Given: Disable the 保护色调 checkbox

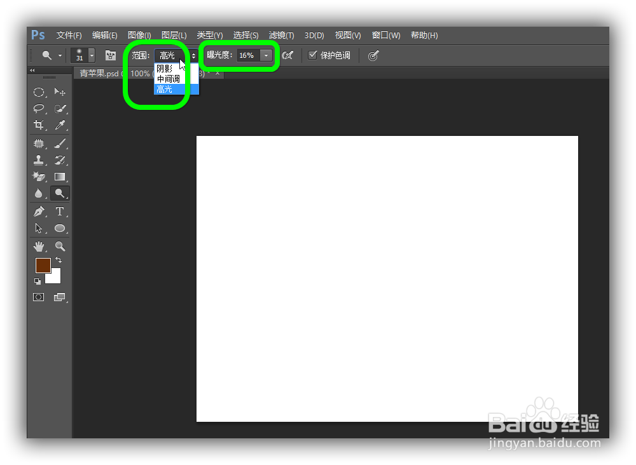Looking at the screenshot, I should 312,55.
